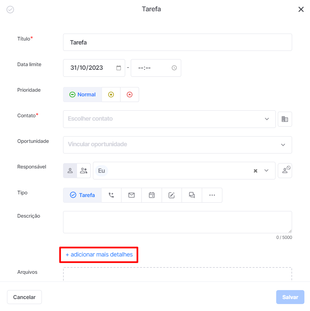Click the Salvar button
The image size is (310, 311).
point(290,297)
